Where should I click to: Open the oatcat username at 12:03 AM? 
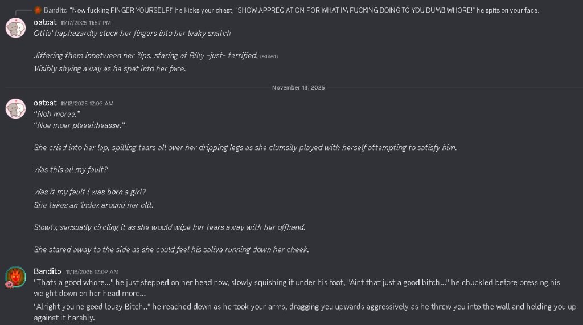click(45, 103)
